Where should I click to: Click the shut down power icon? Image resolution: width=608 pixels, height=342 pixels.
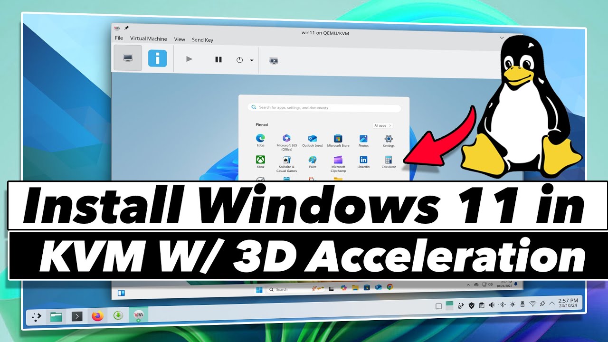point(239,60)
